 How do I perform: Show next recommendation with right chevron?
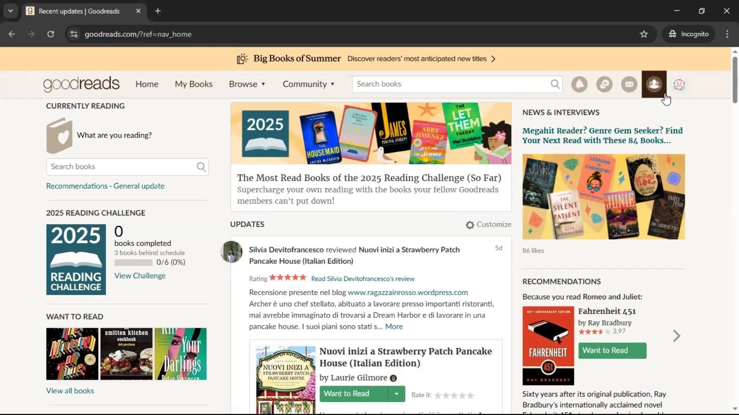pyautogui.click(x=677, y=336)
